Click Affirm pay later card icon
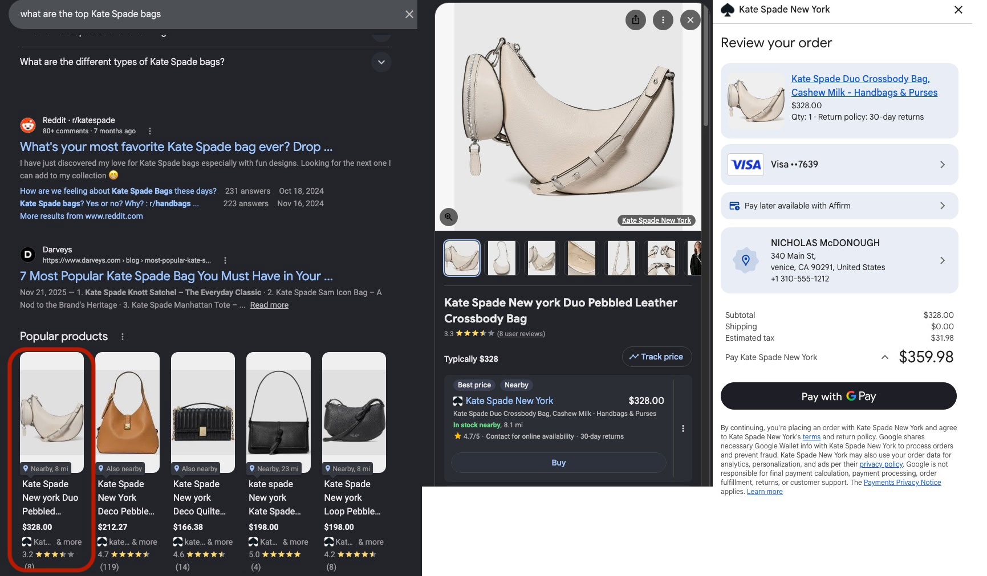 (734, 206)
